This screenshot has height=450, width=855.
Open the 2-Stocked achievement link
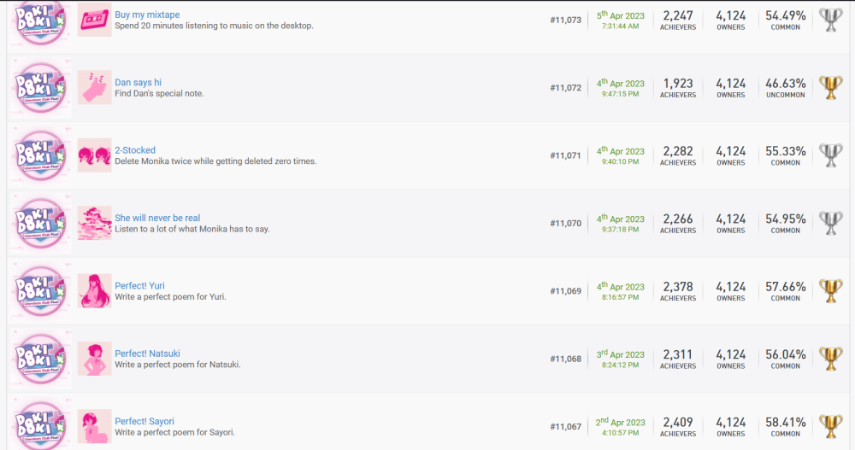[135, 150]
